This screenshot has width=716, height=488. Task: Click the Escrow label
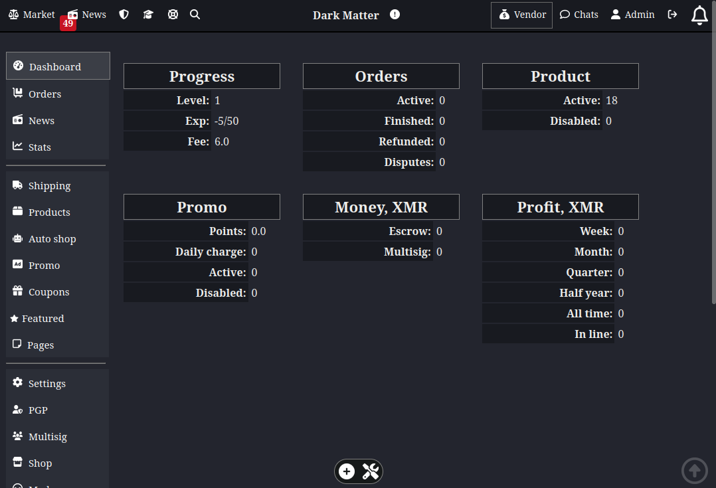pos(410,231)
